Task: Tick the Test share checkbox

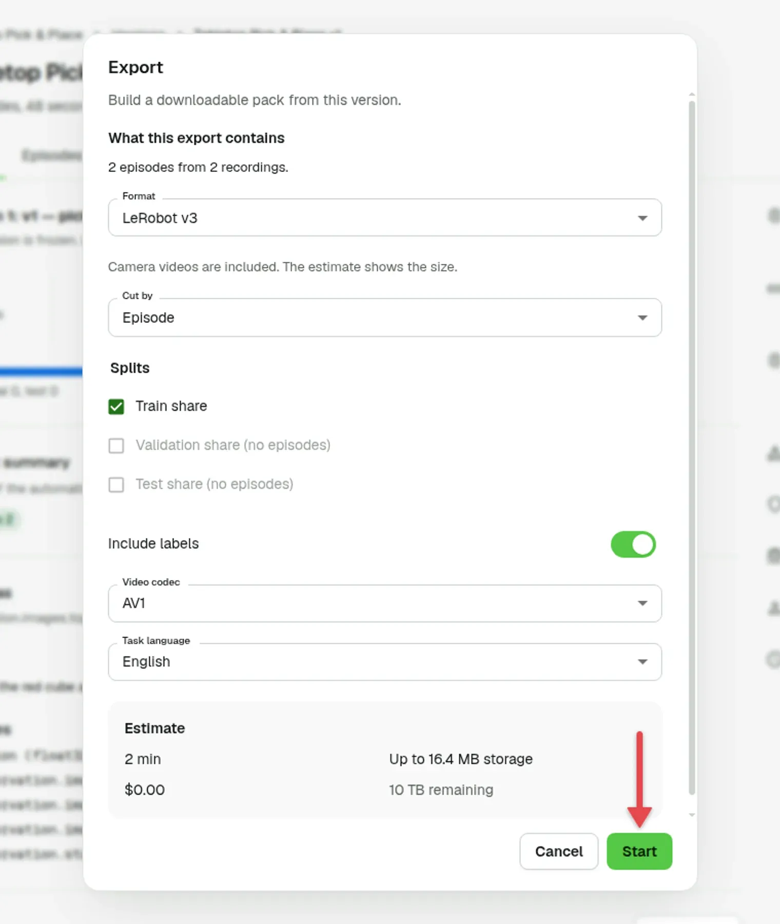Action: click(x=116, y=485)
